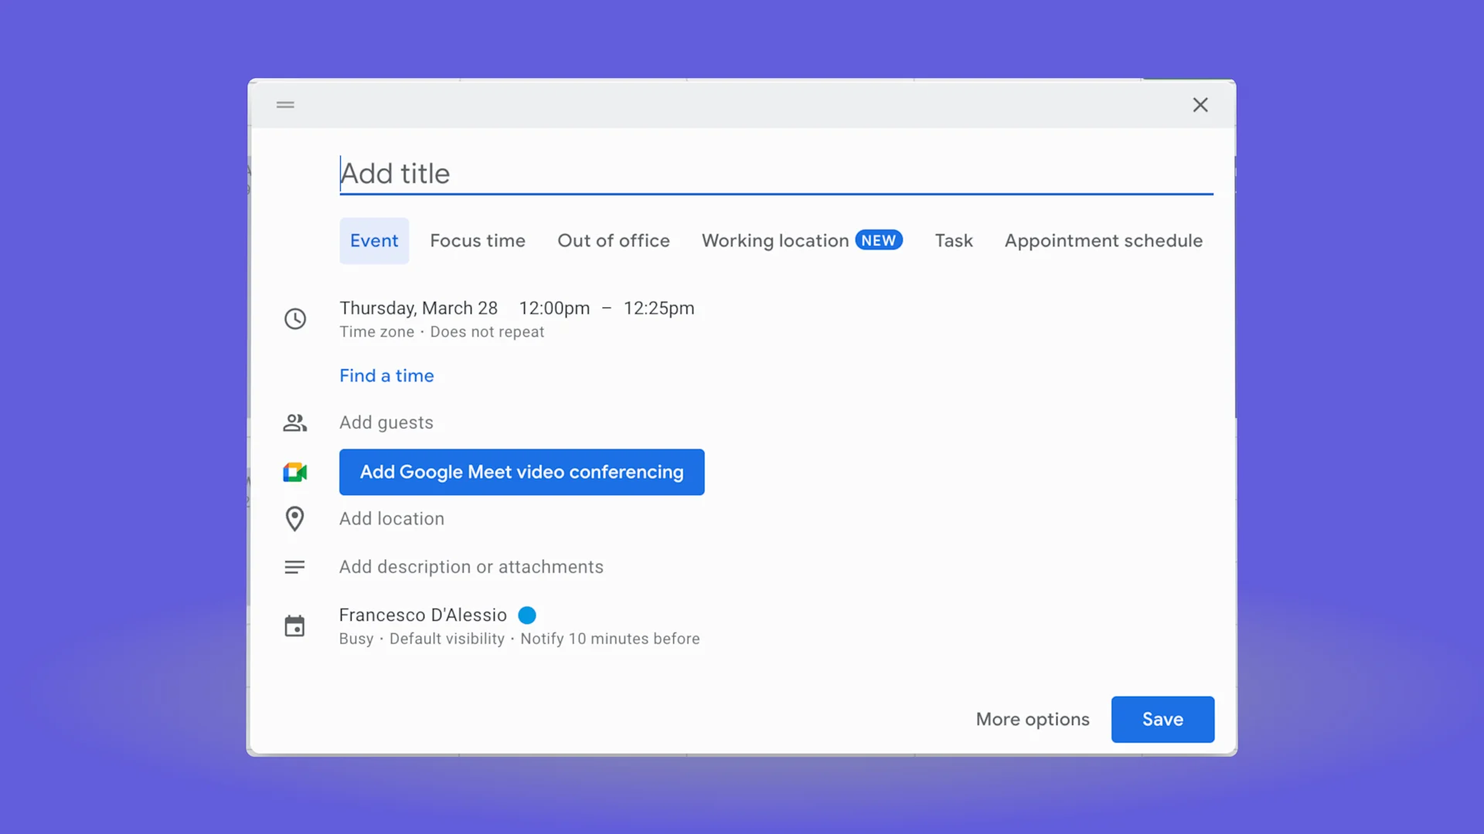
Task: Click the calendar icon beside Francesco D'Alessio
Action: tap(294, 625)
